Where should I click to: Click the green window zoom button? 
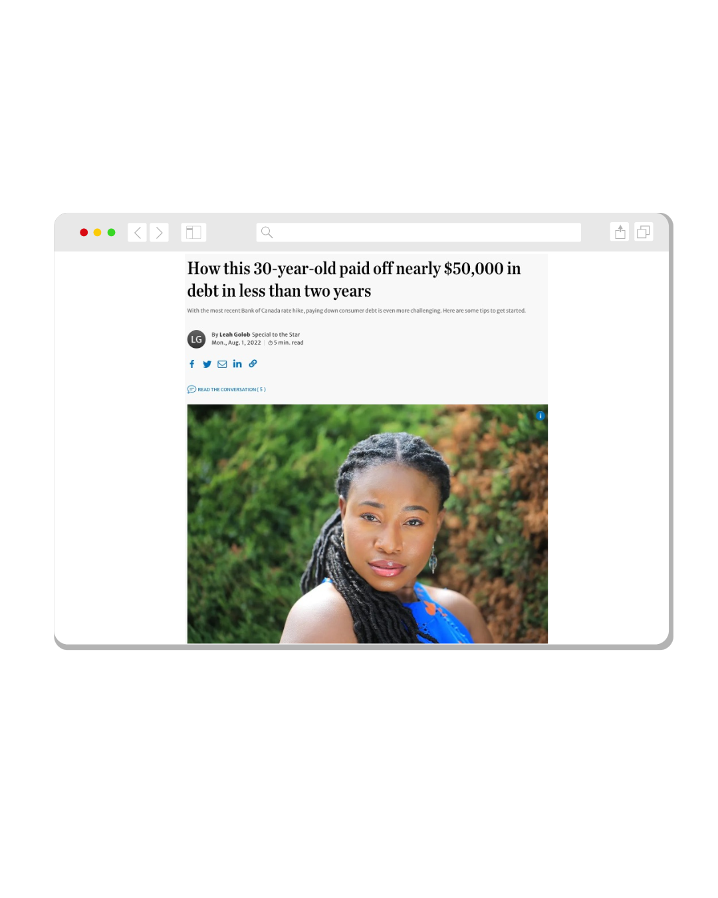tap(112, 232)
